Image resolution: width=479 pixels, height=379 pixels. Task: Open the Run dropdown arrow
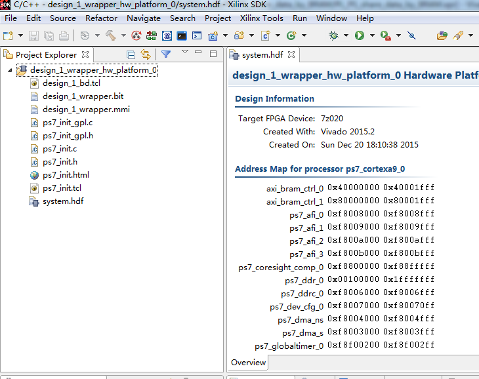pos(372,35)
